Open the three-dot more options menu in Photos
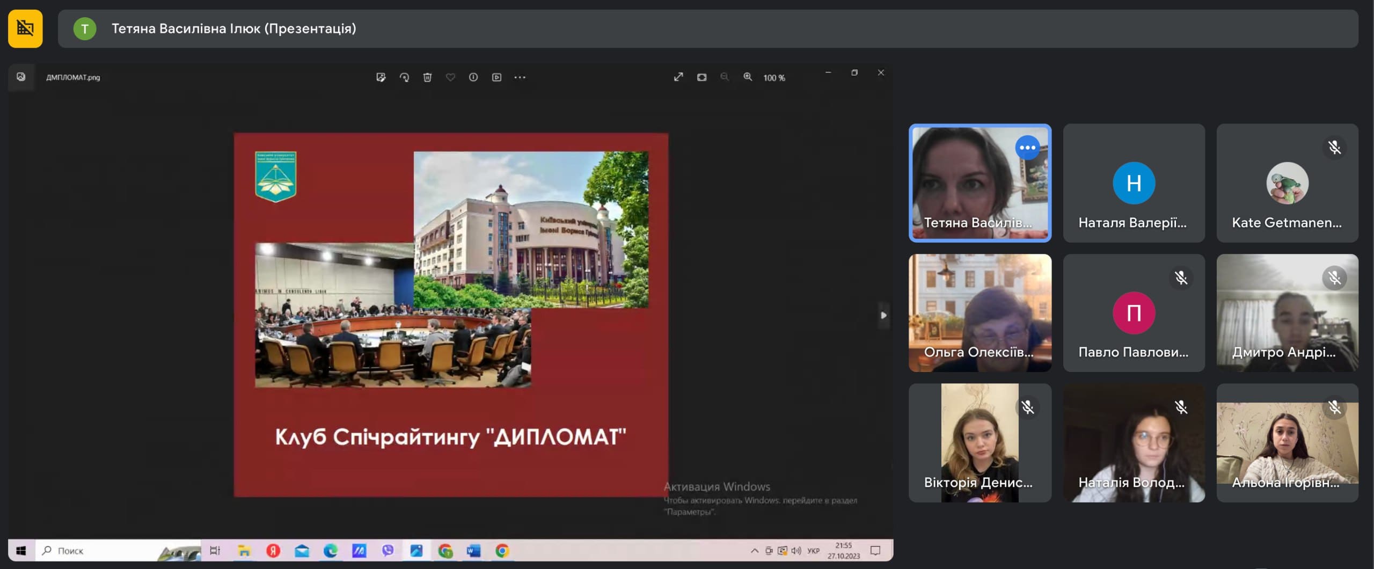Viewport: 1374px width, 569px height. click(520, 77)
